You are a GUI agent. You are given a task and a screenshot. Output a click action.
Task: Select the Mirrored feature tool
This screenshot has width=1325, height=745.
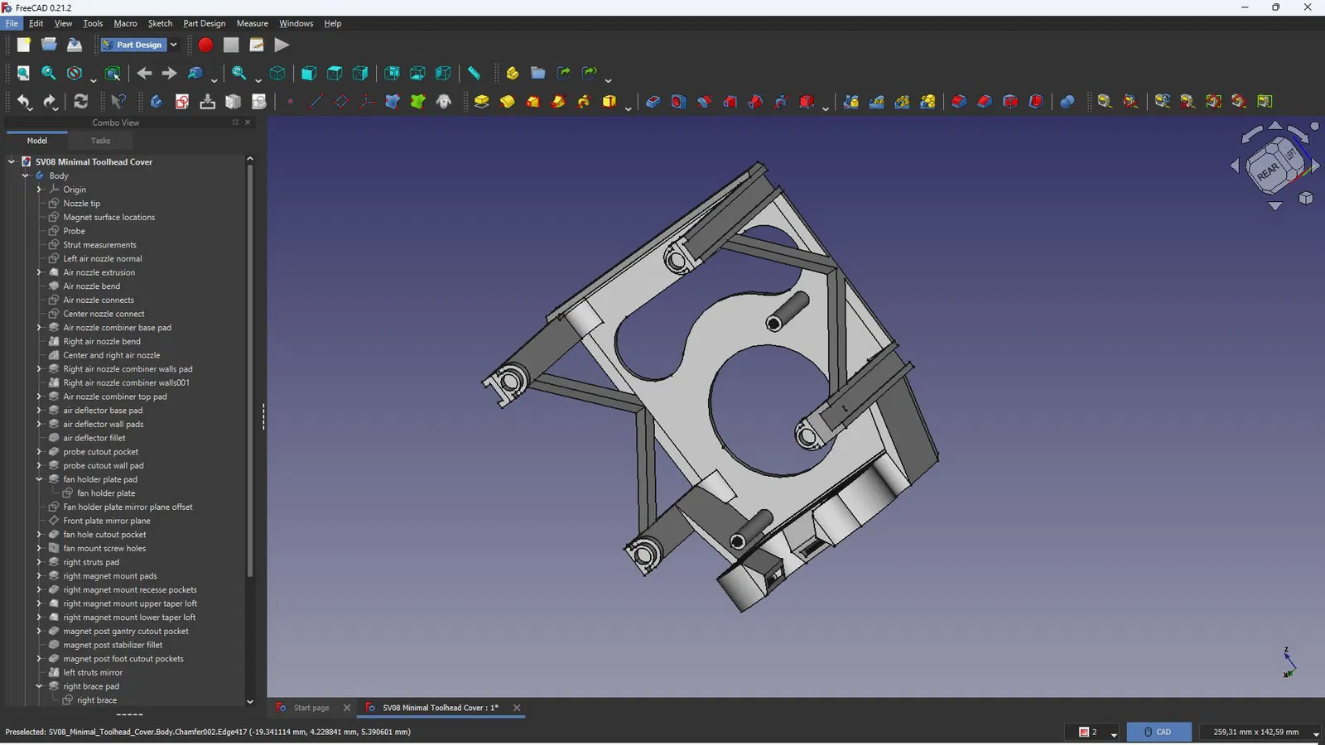[x=850, y=101]
